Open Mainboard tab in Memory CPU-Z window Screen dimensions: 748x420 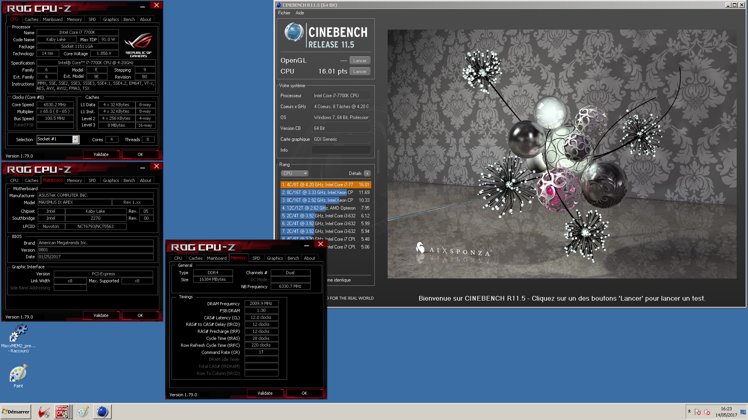point(217,258)
